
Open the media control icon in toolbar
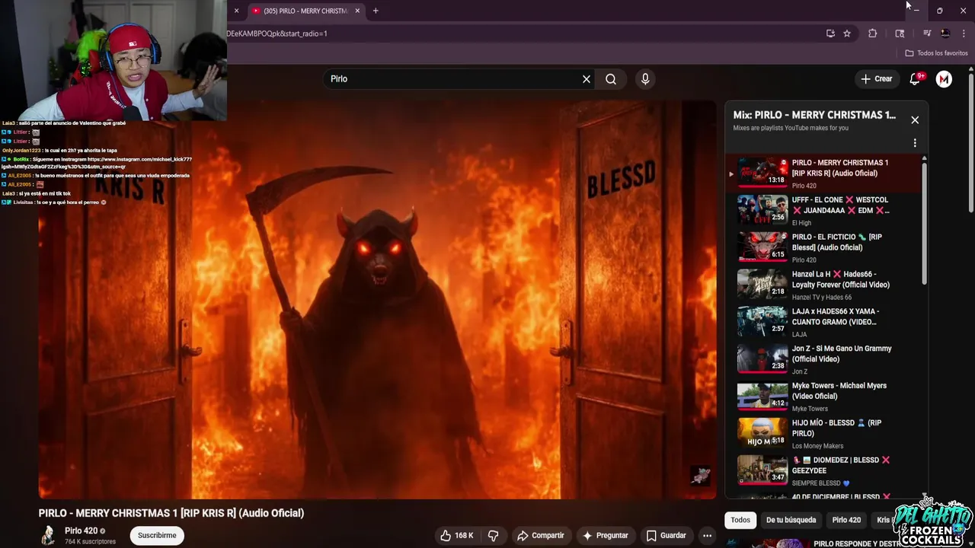(927, 33)
